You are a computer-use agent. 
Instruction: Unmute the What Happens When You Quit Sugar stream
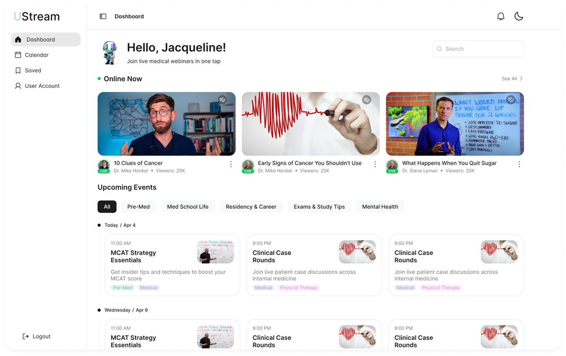(x=510, y=99)
